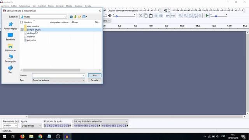Open the Efecto menu
The height and width of the screenshot is (140, 249).
pyautogui.click(x=69, y=6)
